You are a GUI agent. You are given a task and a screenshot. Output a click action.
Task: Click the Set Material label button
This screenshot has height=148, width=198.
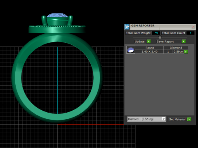[x=178, y=119]
